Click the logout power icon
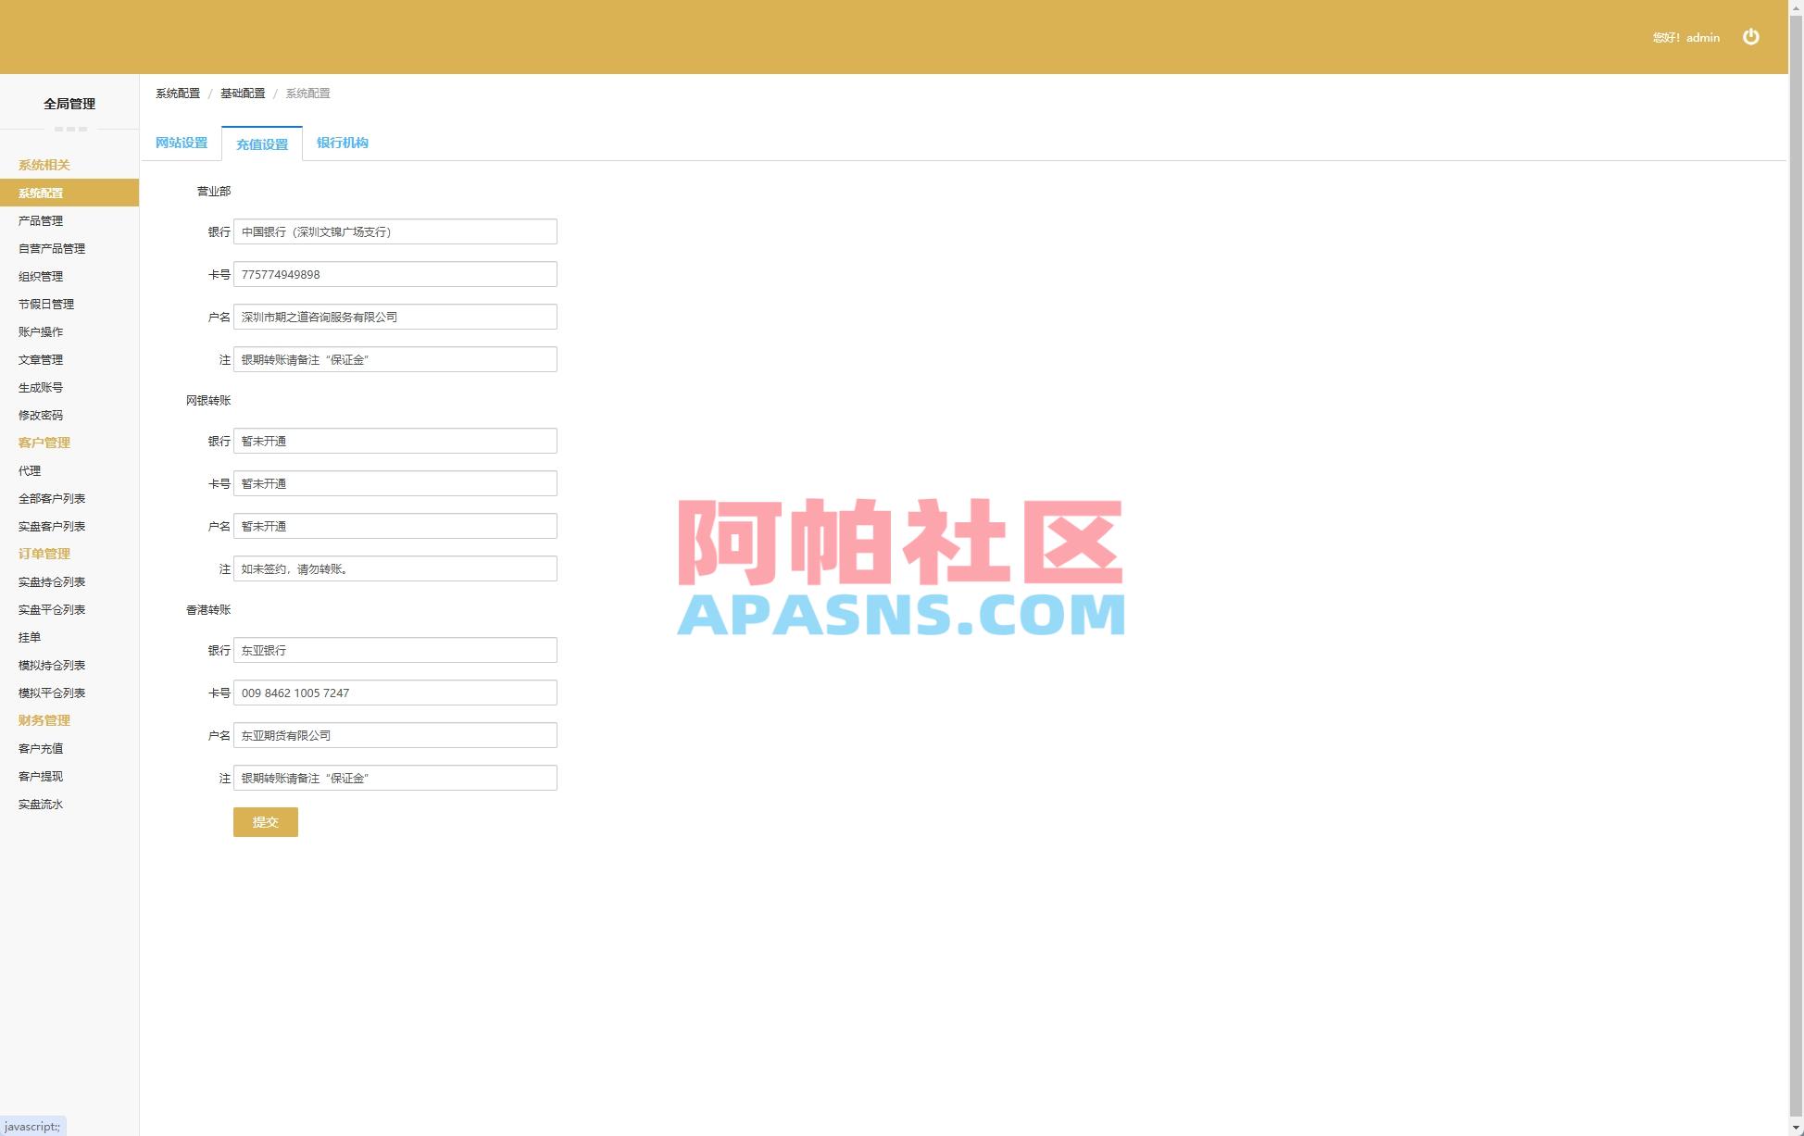 (x=1751, y=37)
